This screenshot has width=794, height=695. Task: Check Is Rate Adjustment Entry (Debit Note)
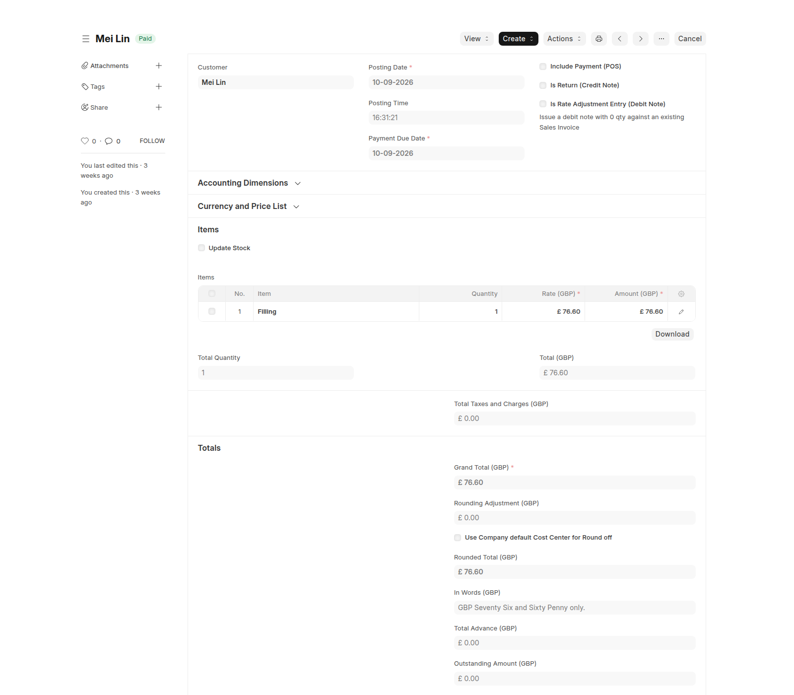pos(543,104)
